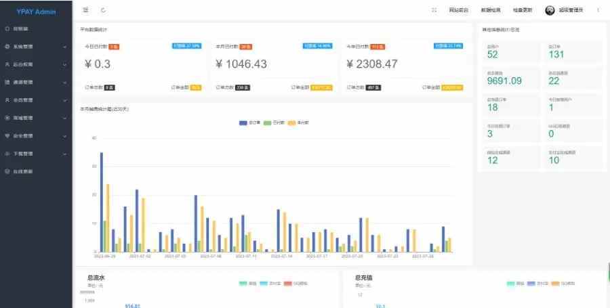Open the 安全管理 sidebar menu
Viewport: 610px width, 308px height.
tap(36, 136)
